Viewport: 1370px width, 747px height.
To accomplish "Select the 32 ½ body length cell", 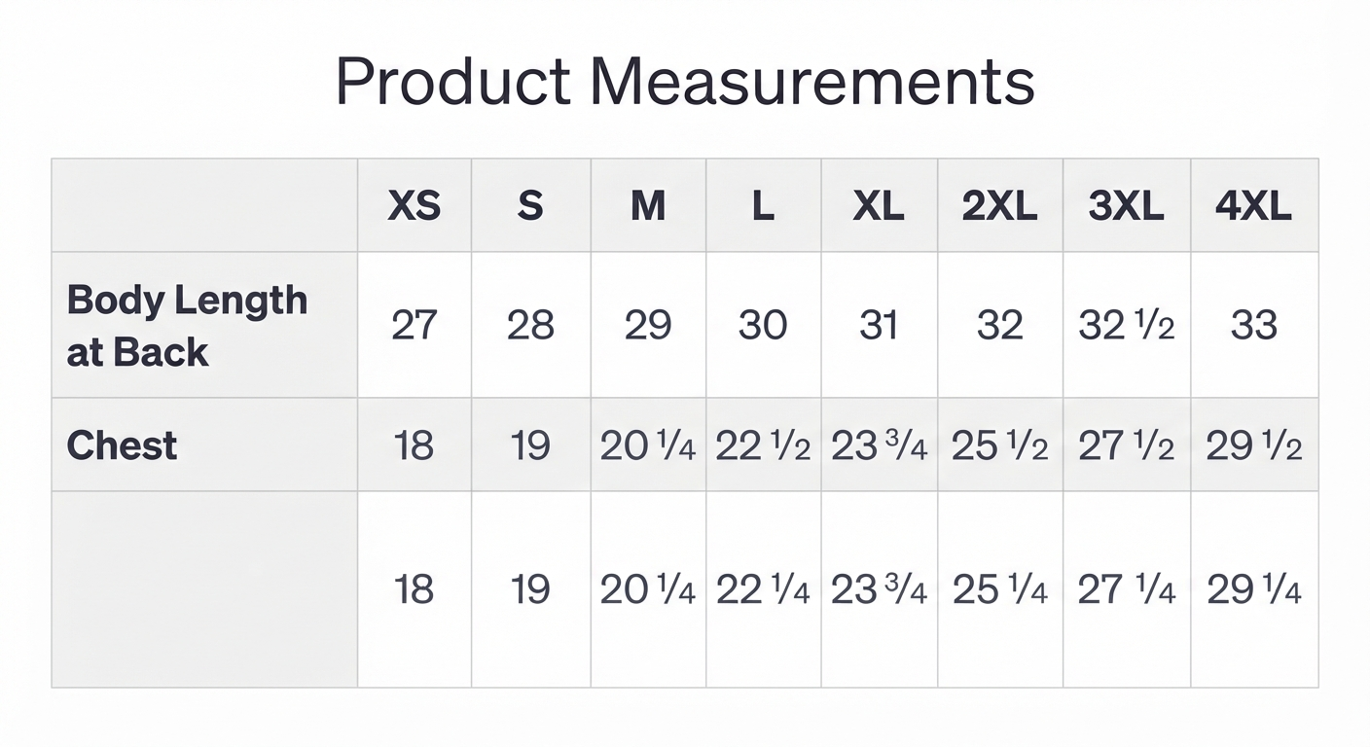I will pos(1126,325).
